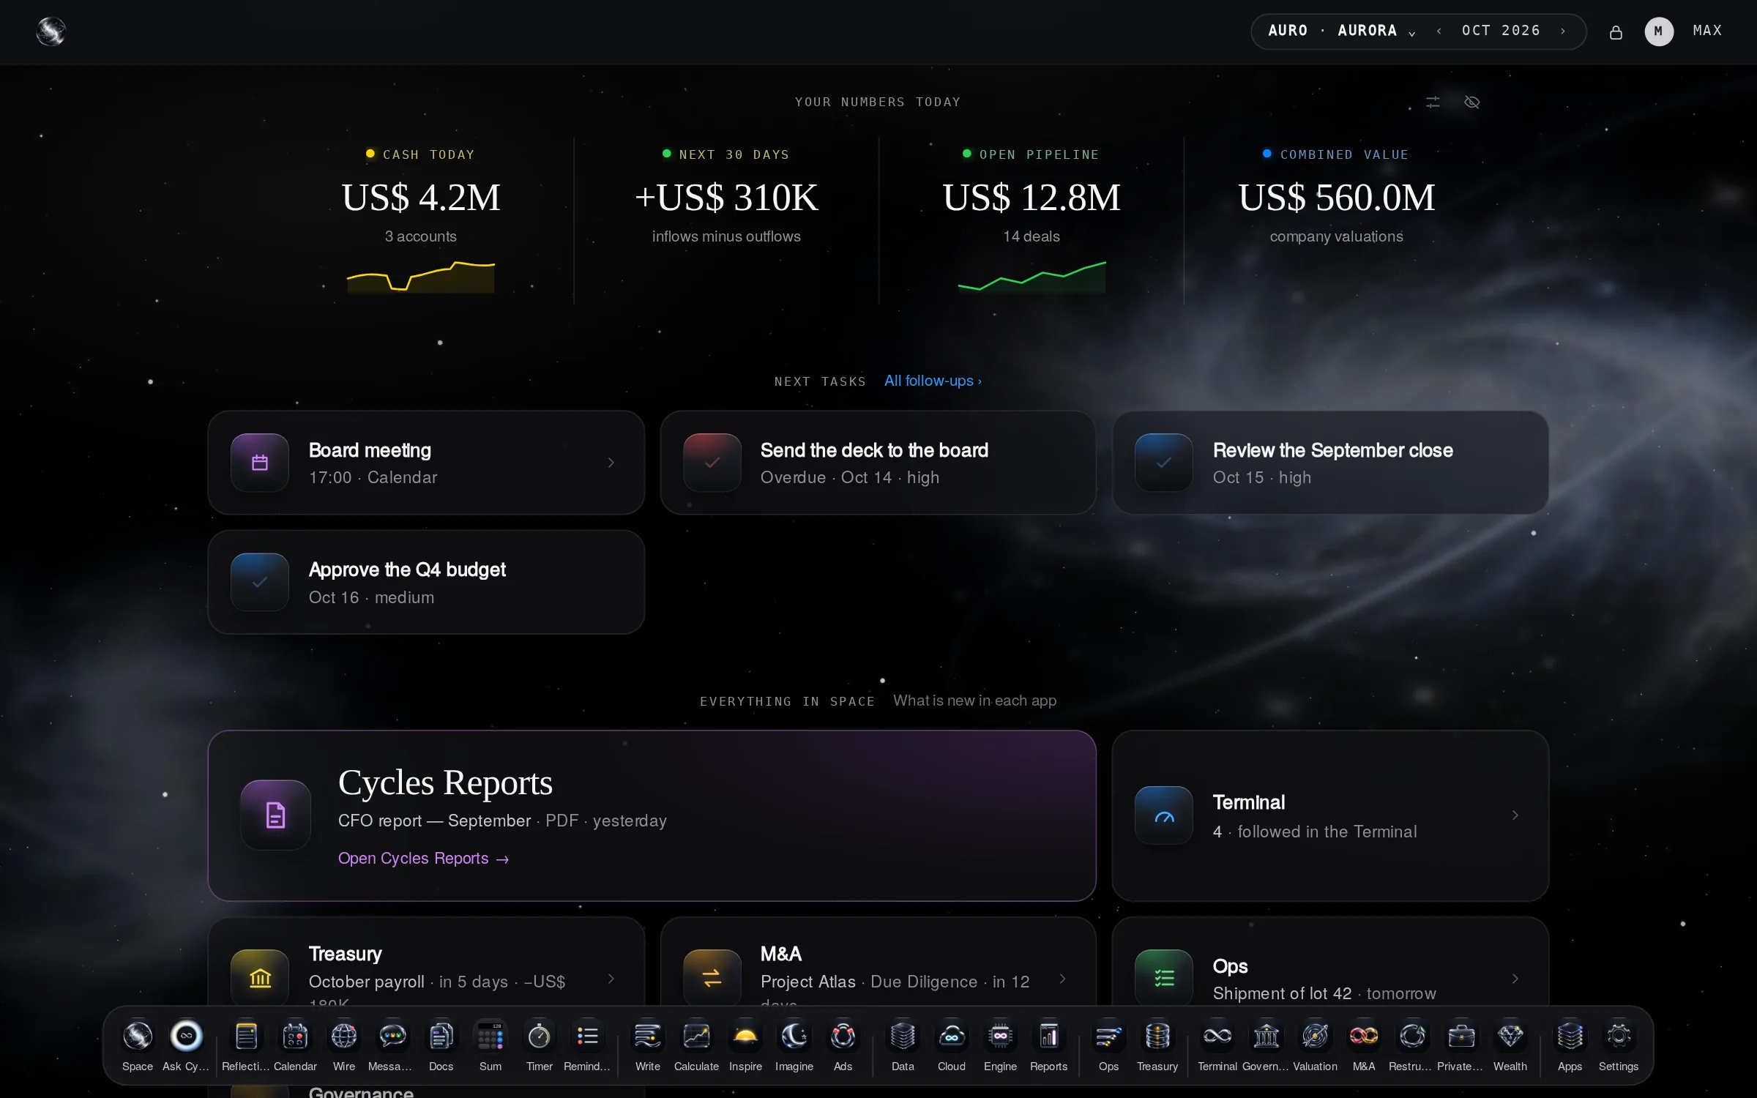Mark 'Send the deck to the board' done
Viewport: 1757px width, 1098px height.
712,463
